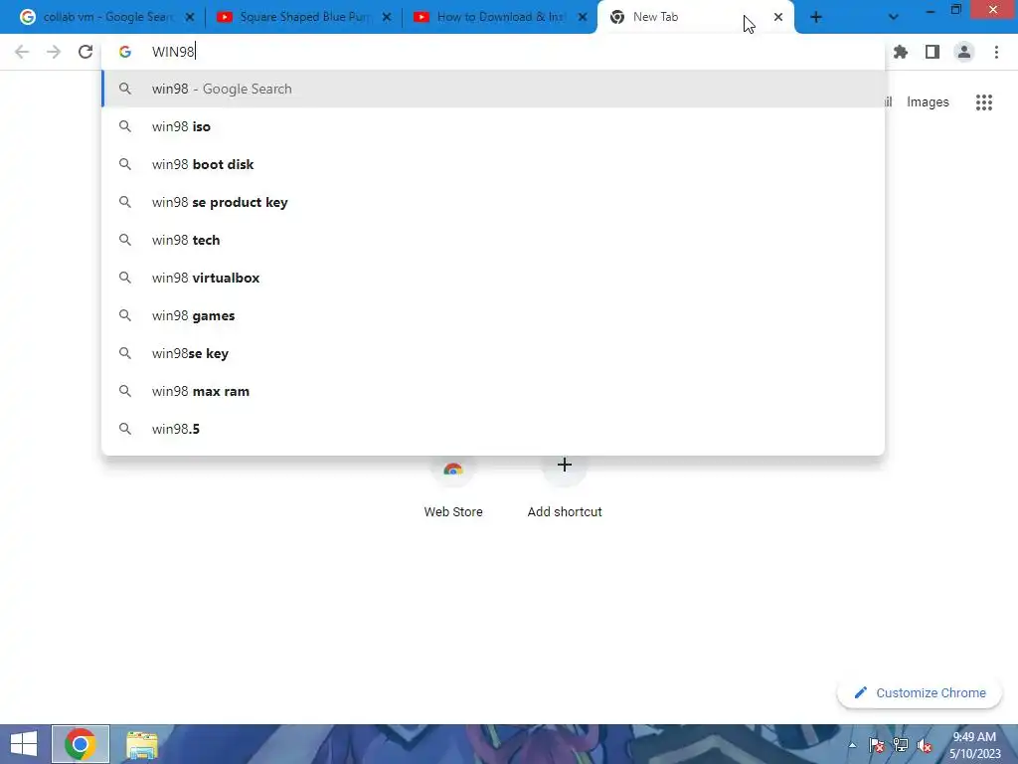Viewport: 1018px width, 764px height.
Task: Close the 'How to Download & Install' tab
Action: point(583,18)
